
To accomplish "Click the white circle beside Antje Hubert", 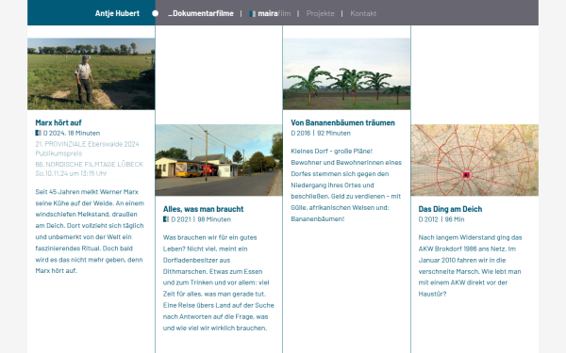I will point(156,13).
